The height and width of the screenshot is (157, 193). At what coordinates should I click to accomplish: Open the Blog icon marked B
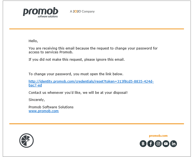(143, 144)
